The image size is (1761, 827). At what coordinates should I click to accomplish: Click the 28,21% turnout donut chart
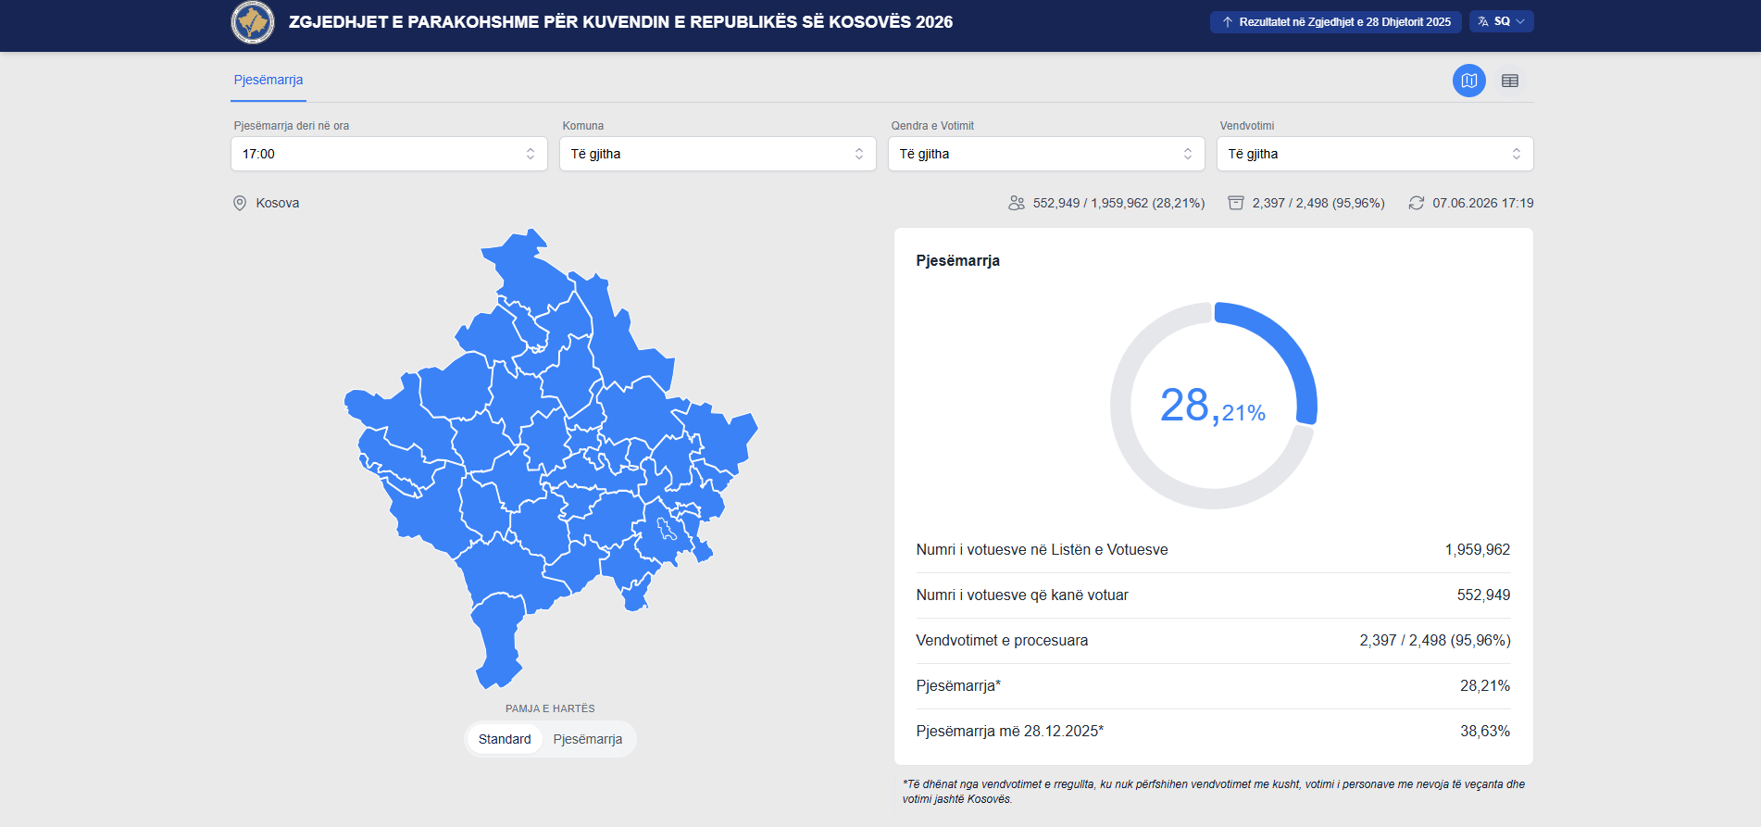(x=1214, y=406)
